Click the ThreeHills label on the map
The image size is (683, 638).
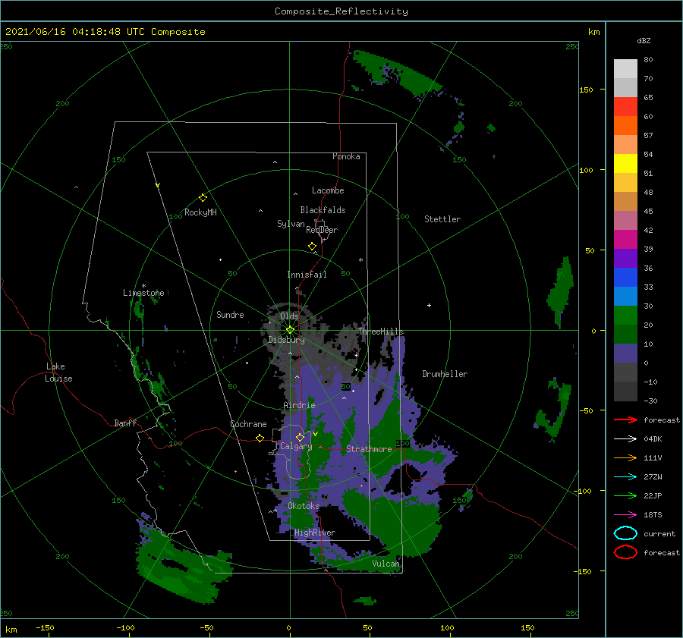point(381,332)
